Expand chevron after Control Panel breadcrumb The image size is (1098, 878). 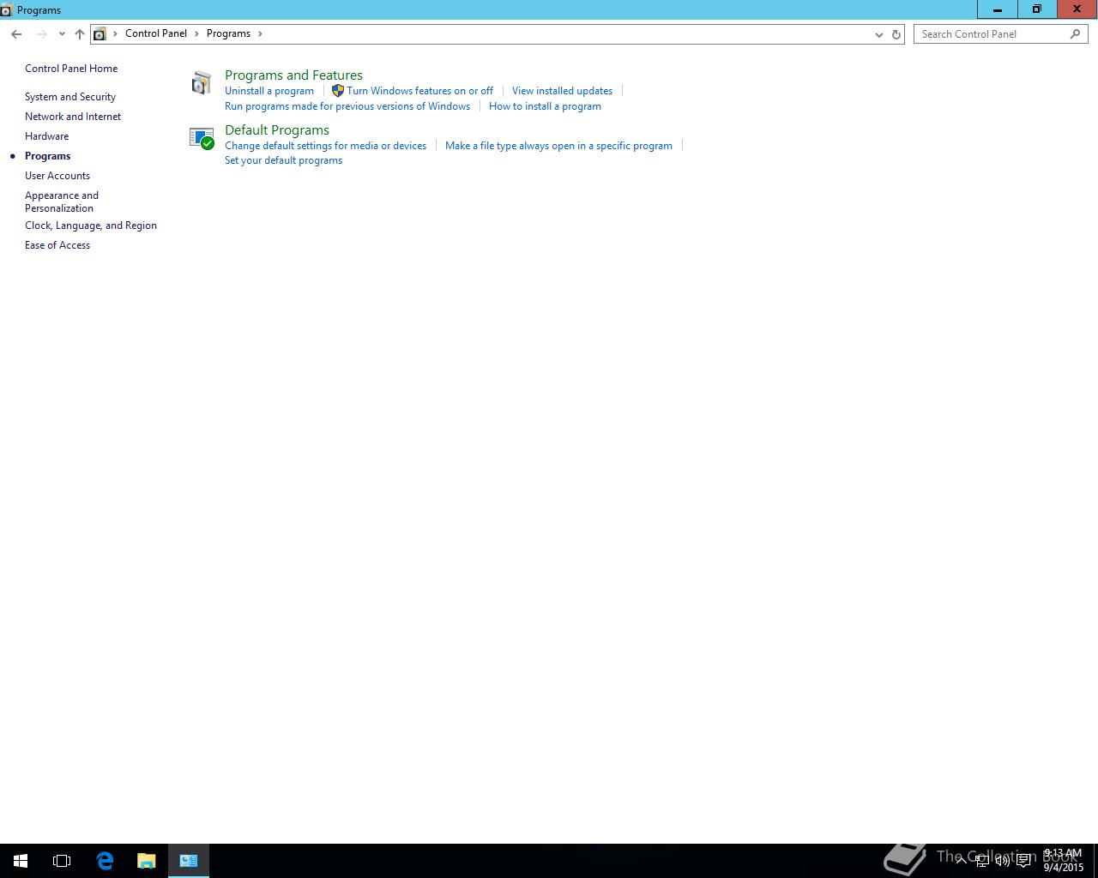196,34
